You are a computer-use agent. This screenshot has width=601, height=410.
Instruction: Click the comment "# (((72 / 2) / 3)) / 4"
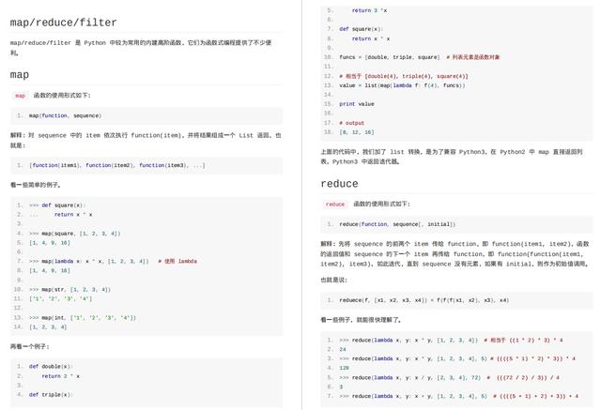pos(523,377)
